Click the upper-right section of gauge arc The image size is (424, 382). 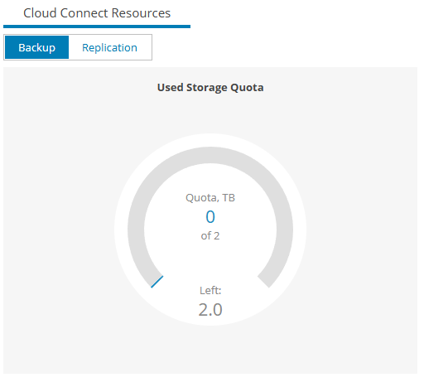click(x=263, y=176)
